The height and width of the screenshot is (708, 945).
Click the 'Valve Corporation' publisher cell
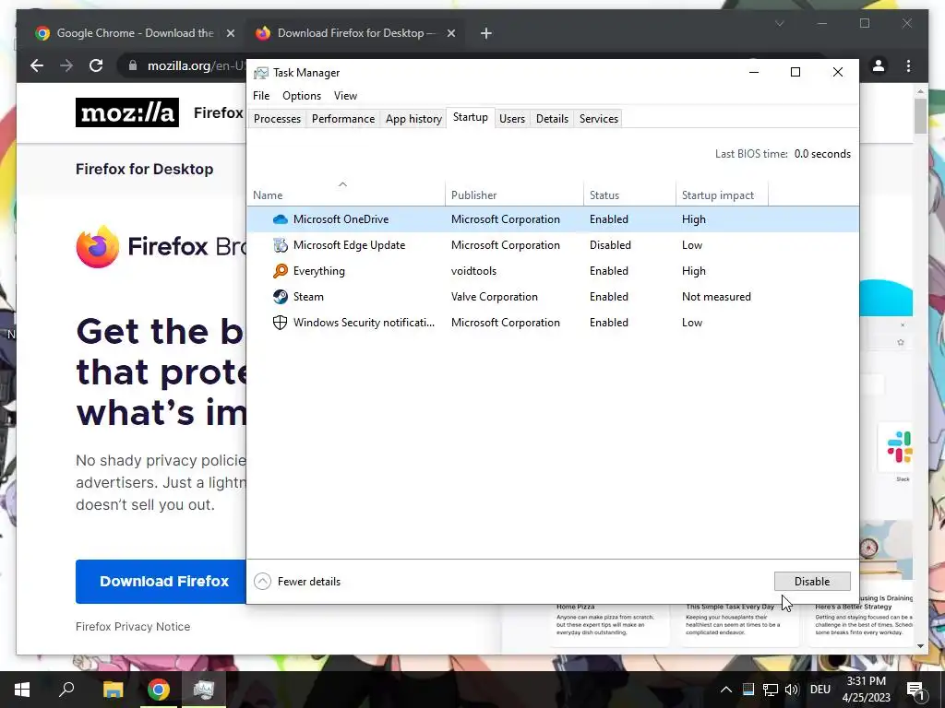click(x=495, y=297)
